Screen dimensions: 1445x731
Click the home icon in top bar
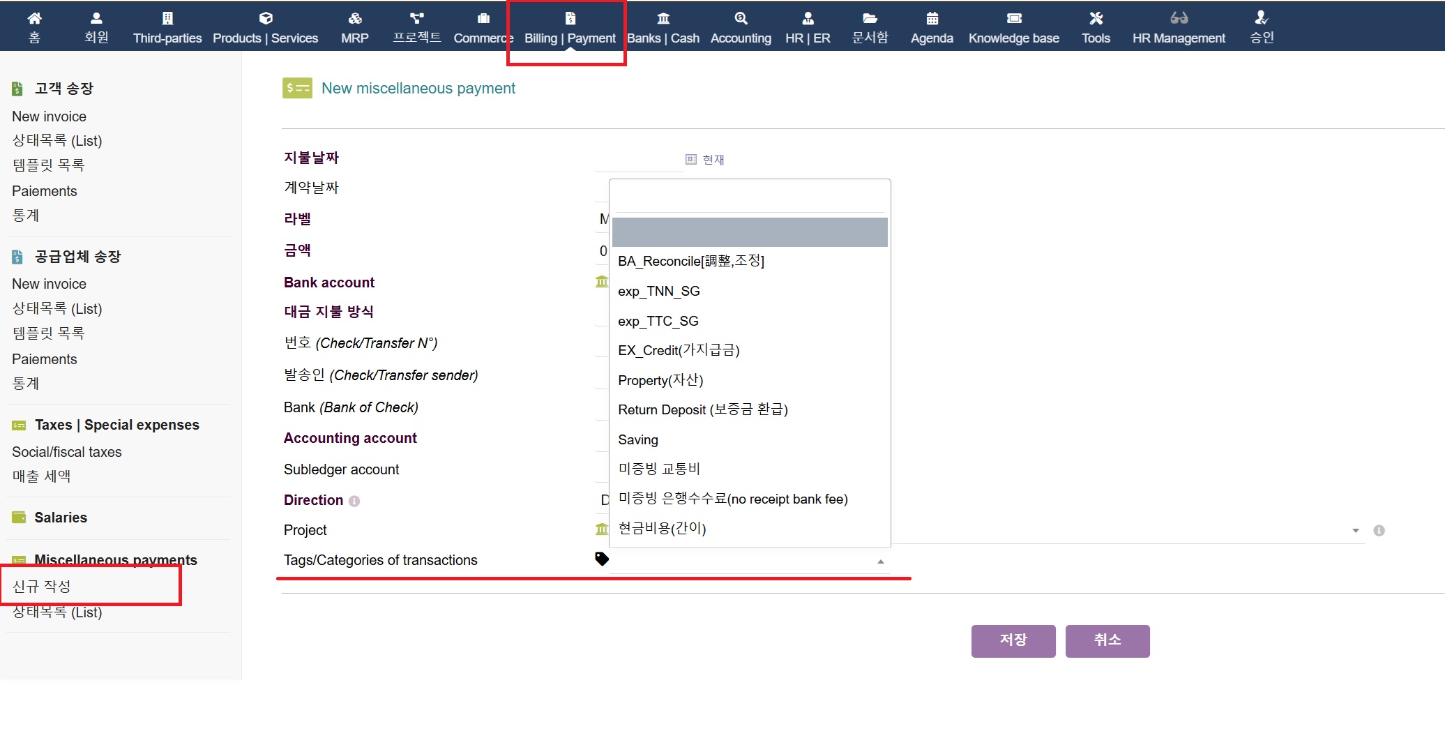coord(34,18)
